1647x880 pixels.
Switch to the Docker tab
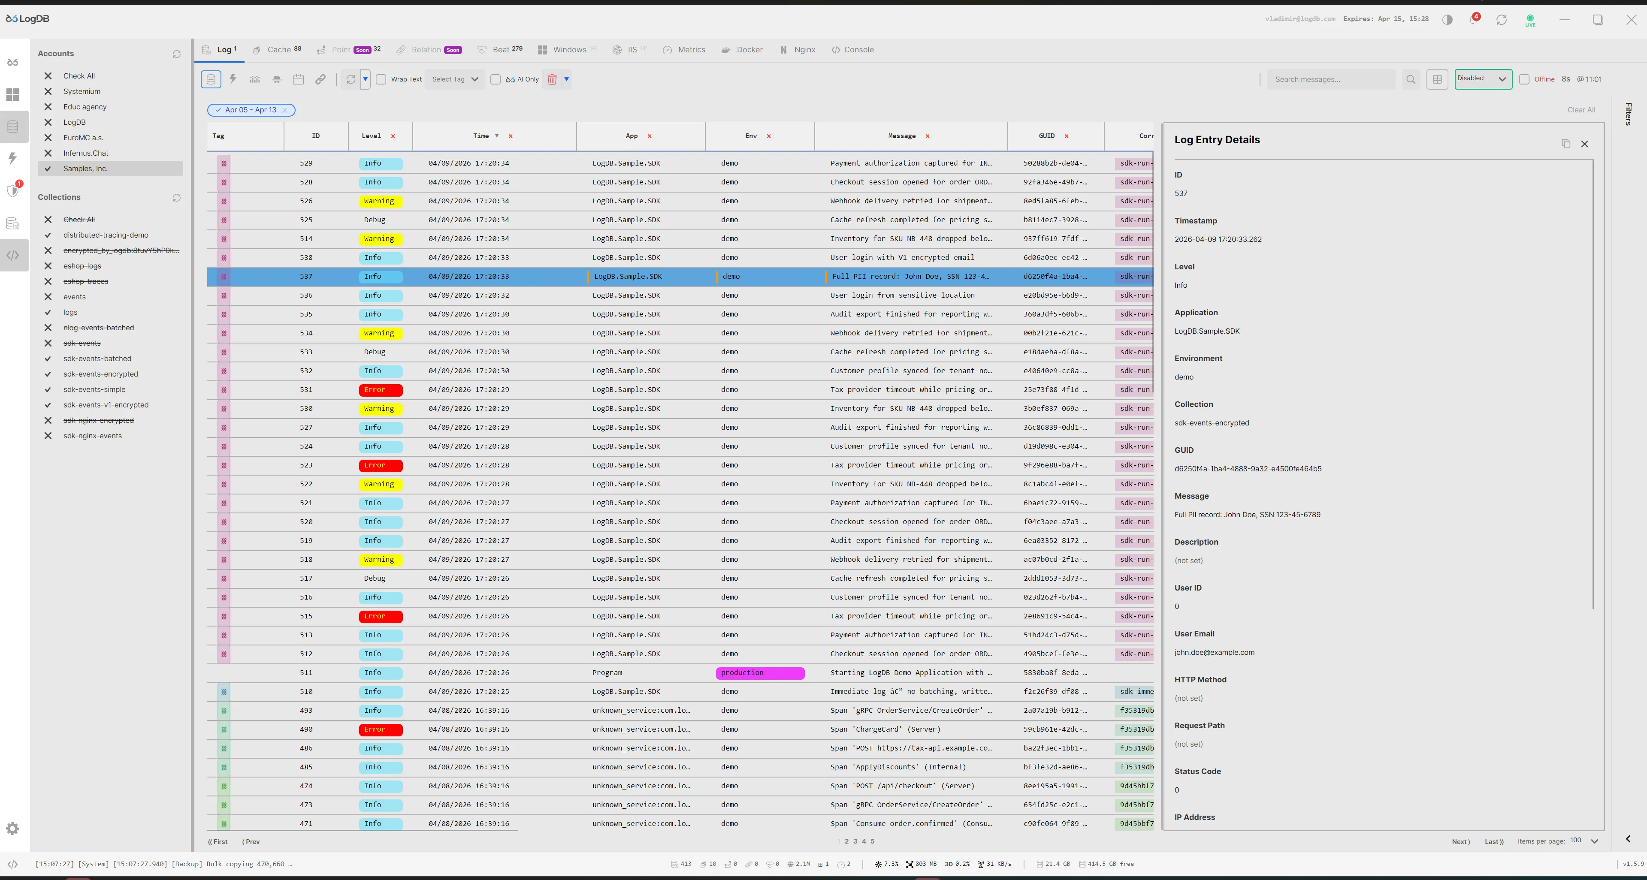742,50
